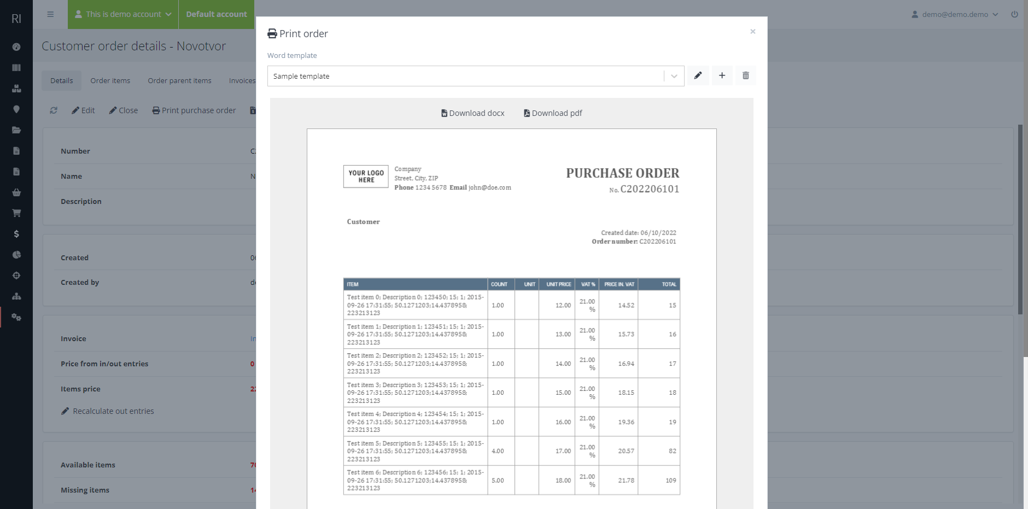This screenshot has height=509, width=1028.
Task: Open the upper document icon in sidebar
Action: (16, 151)
